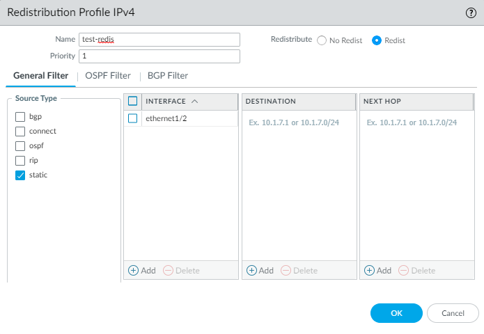Confirm with the OK button
This screenshot has width=484, height=334.
[x=396, y=313]
